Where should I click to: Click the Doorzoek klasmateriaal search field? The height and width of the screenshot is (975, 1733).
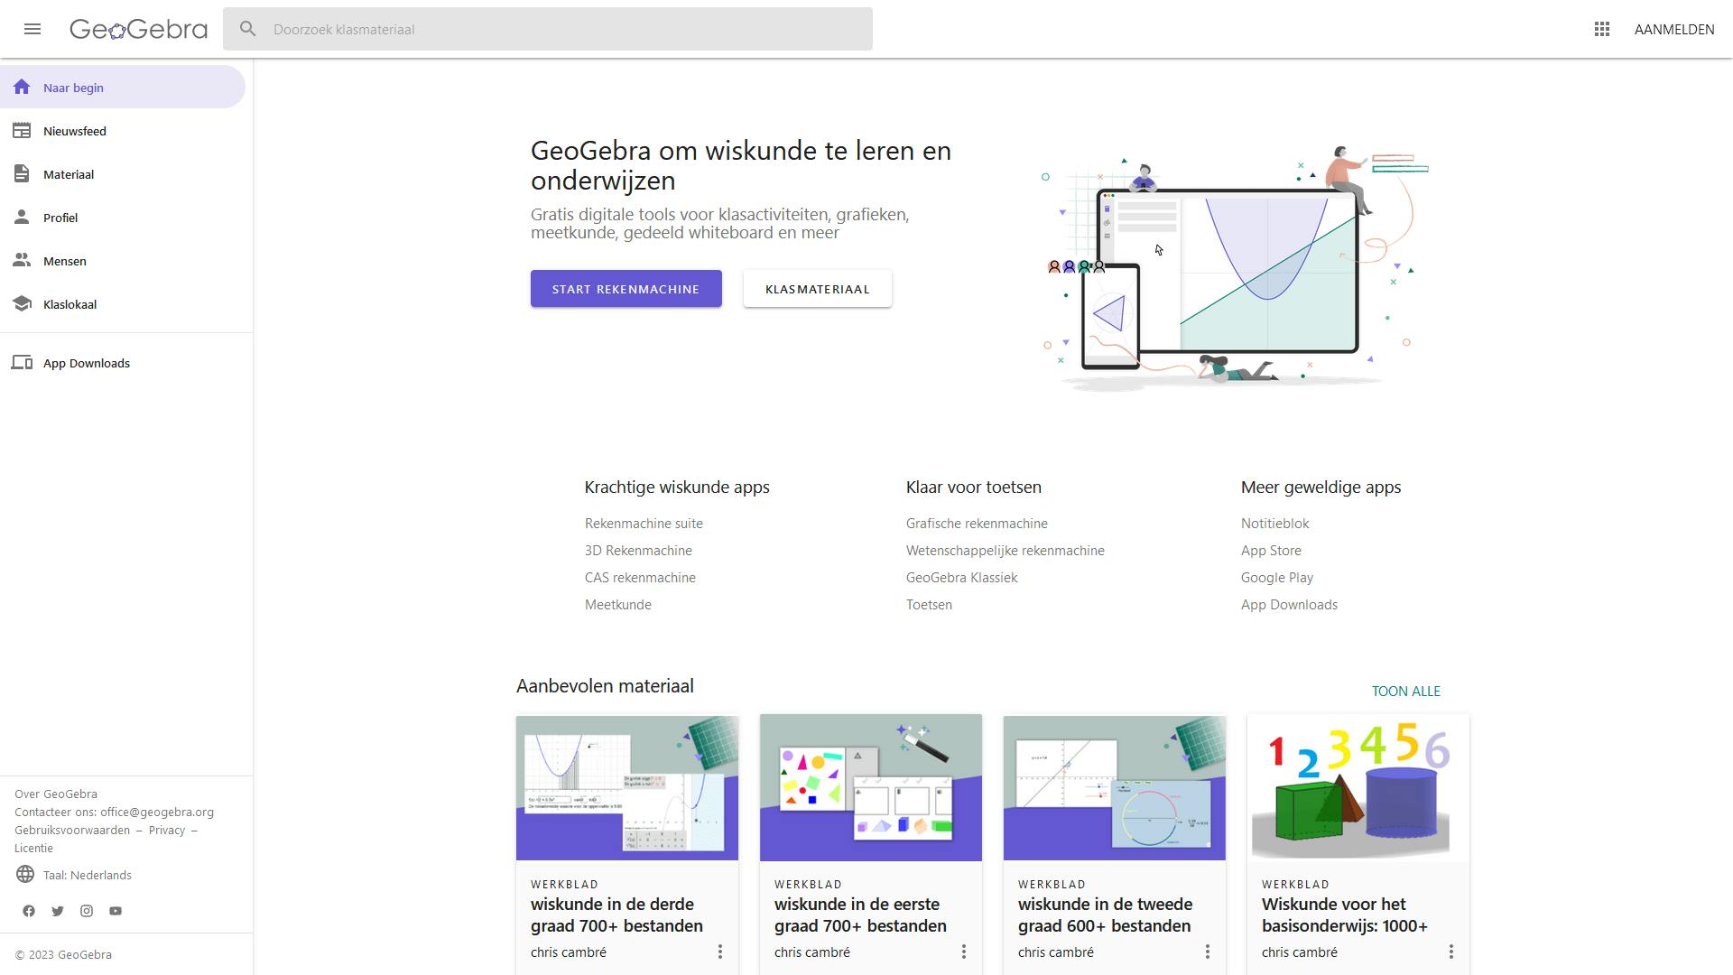point(560,29)
